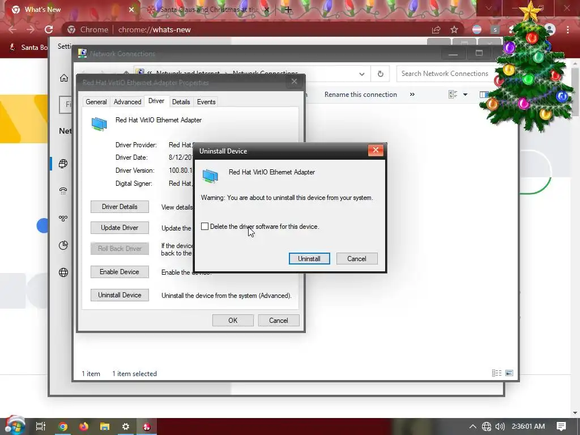Refresh the Network Connections address bar
Viewport: 580px width, 435px height.
pos(380,74)
